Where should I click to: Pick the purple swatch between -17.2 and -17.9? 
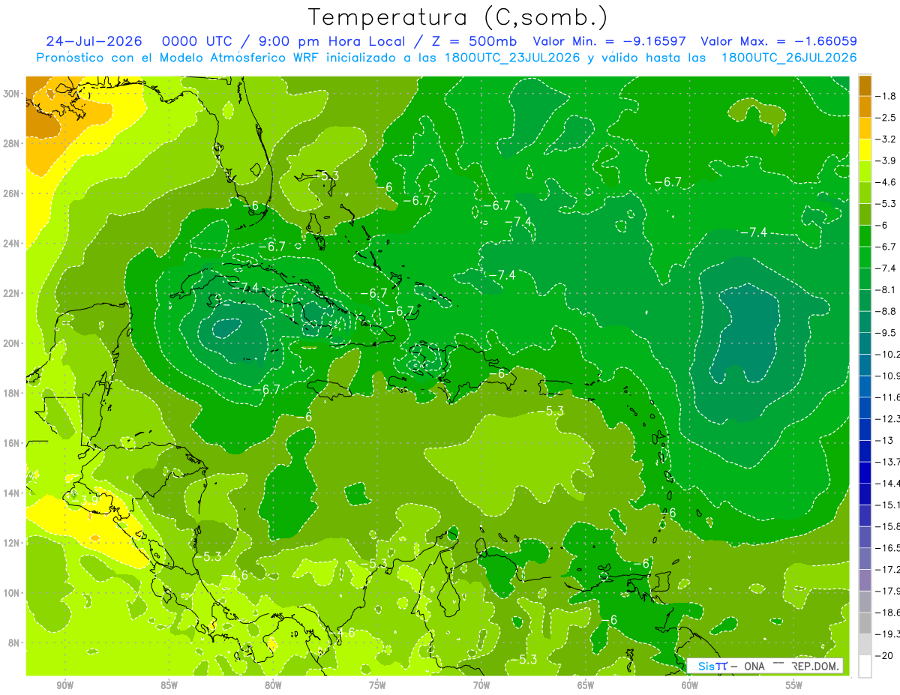[865, 580]
